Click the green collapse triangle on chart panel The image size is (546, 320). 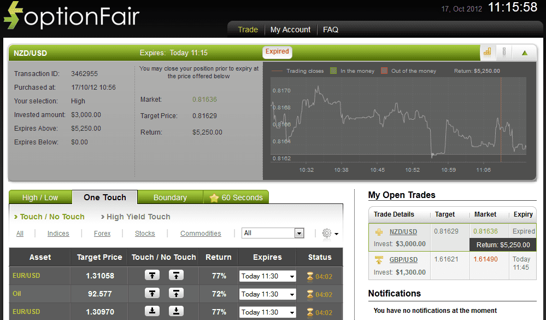click(x=523, y=52)
